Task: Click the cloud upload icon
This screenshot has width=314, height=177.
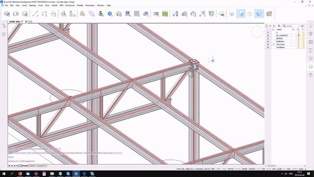Action: (x=221, y=14)
